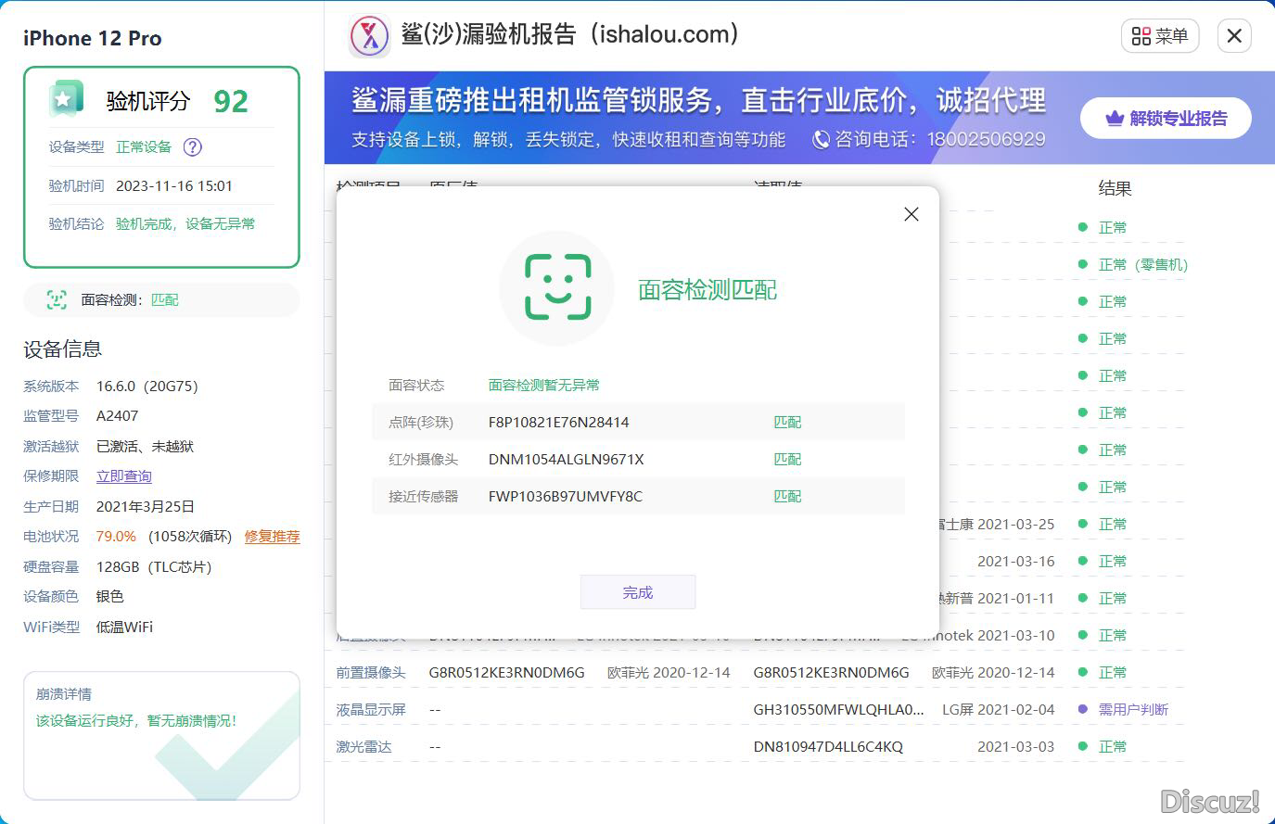1275x824 pixels.
Task: Click 匹配 result for 接近传感器
Action: coord(787,496)
